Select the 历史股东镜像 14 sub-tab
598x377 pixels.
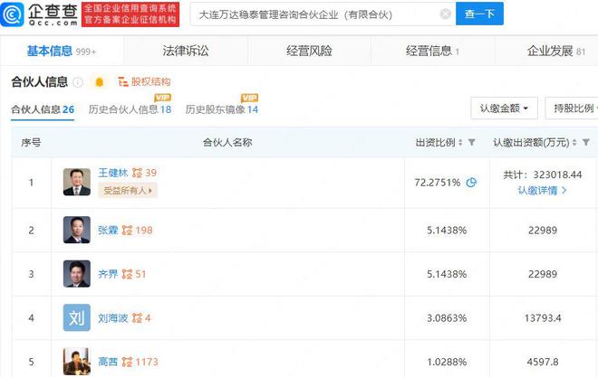222,109
